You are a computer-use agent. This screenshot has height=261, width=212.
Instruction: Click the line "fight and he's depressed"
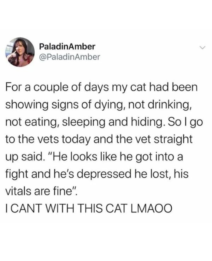[x=97, y=174]
